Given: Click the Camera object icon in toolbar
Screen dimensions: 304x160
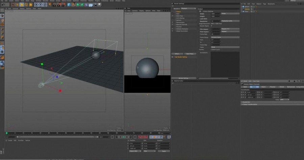Looking at the screenshot, I should click(x=95, y=4).
